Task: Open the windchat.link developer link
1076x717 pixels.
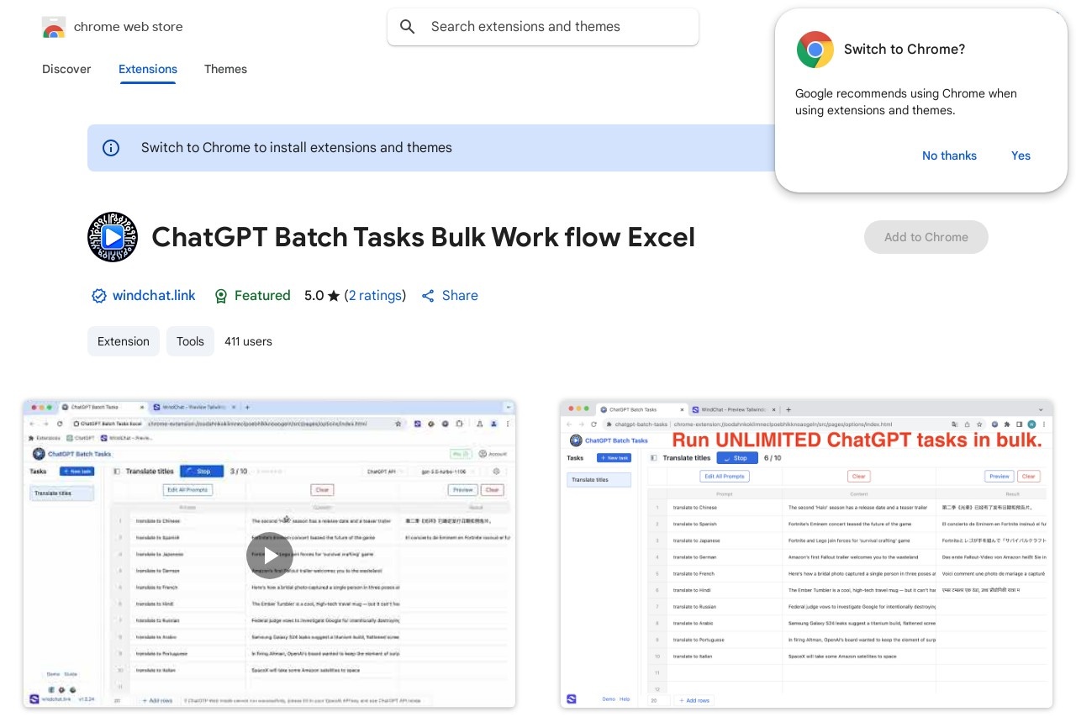Action: tap(154, 296)
